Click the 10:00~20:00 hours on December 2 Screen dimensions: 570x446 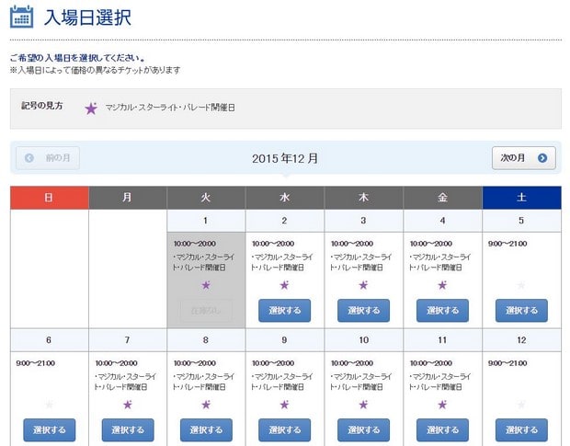tap(273, 244)
